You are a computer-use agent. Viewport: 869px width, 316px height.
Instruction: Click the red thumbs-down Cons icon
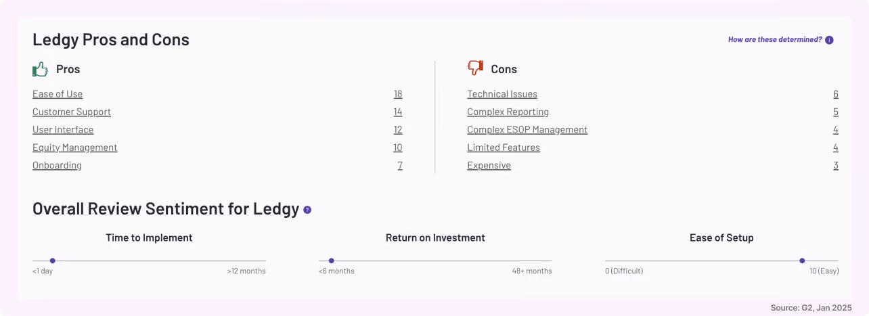475,68
